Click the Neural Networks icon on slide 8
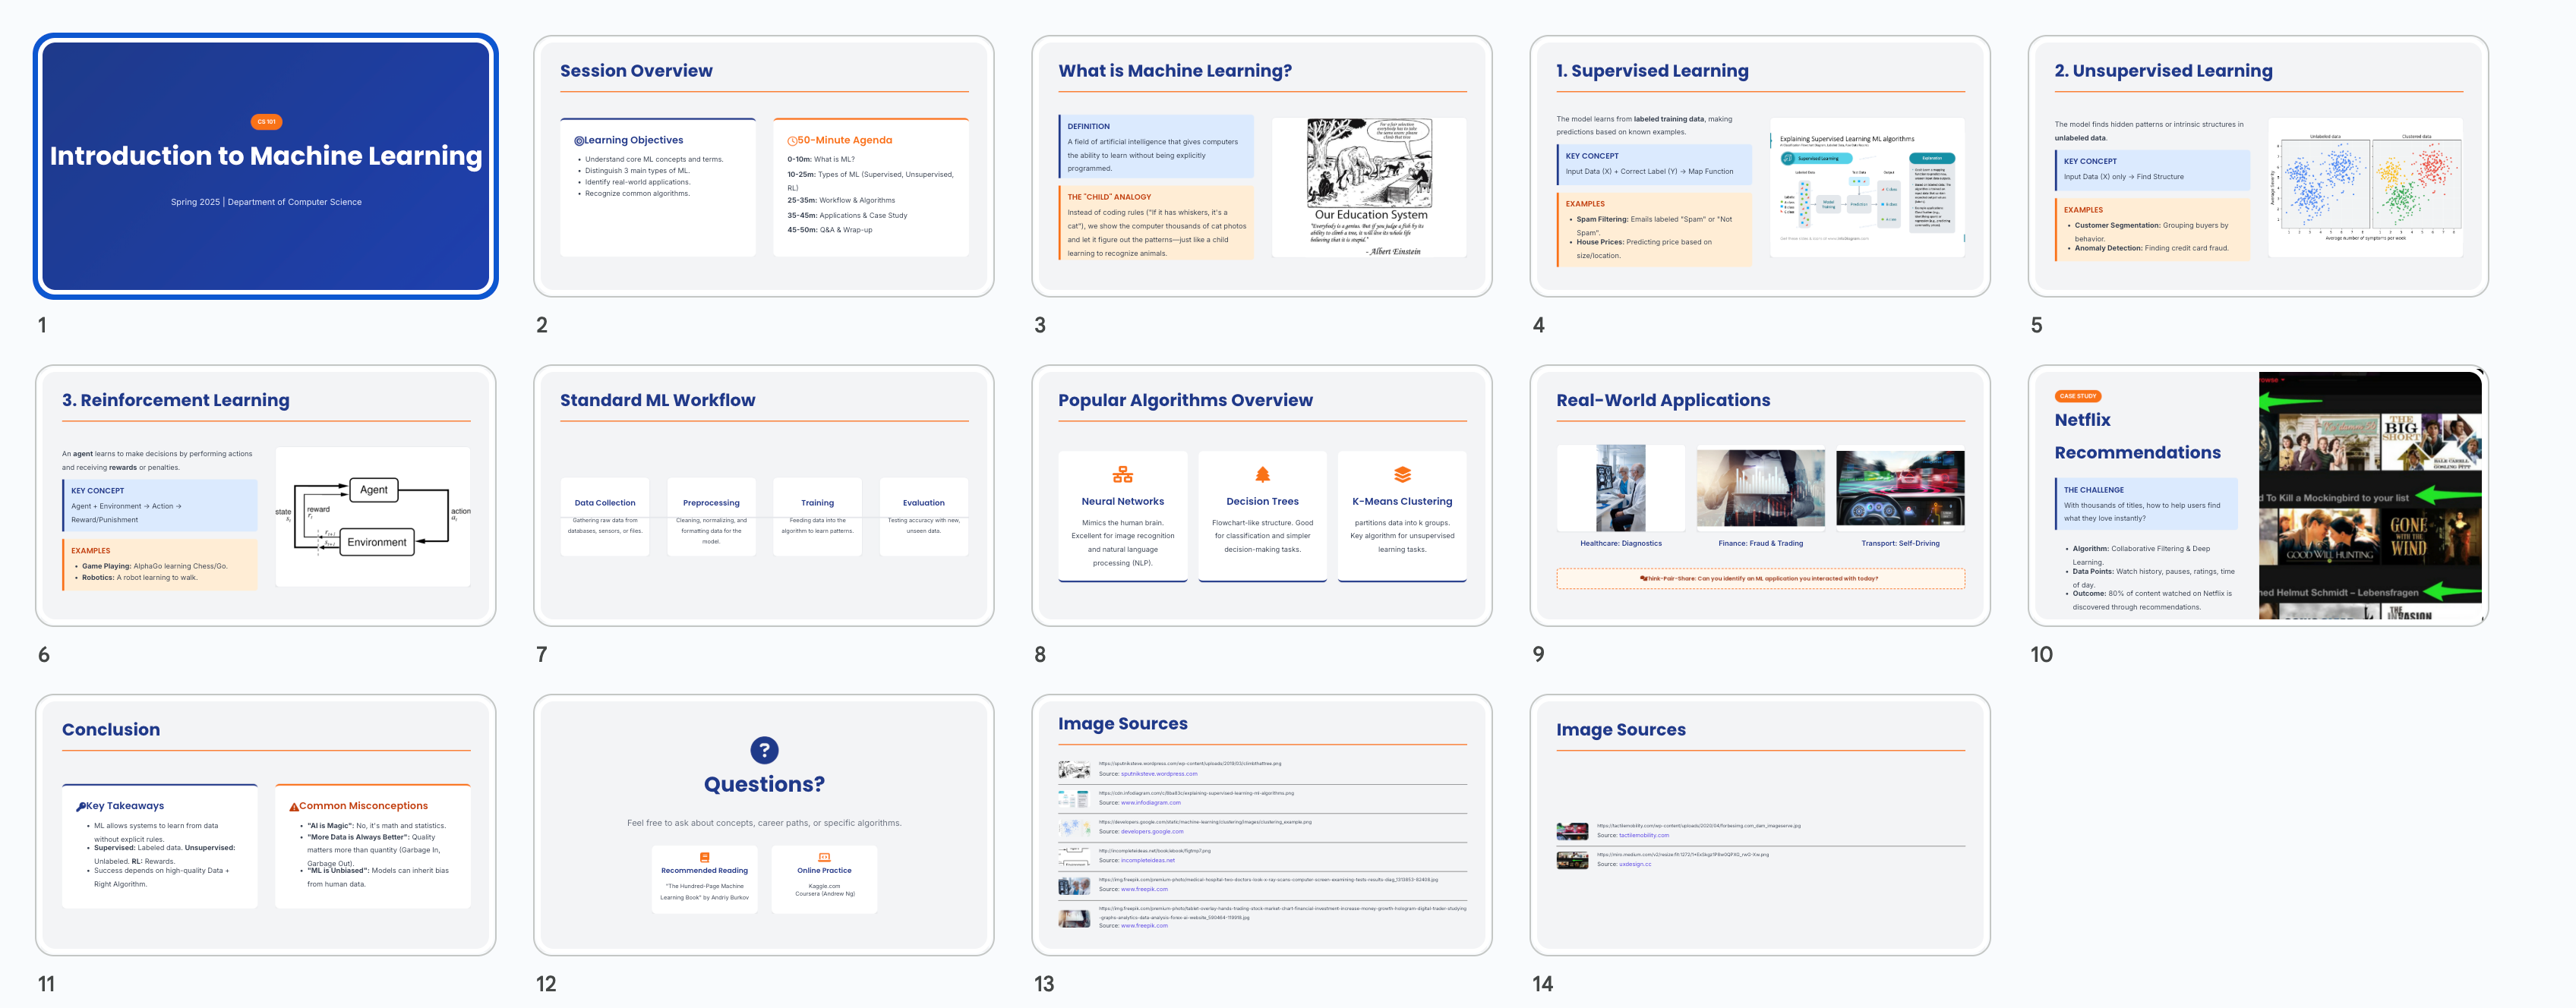The height and width of the screenshot is (1008, 2576). (1122, 474)
